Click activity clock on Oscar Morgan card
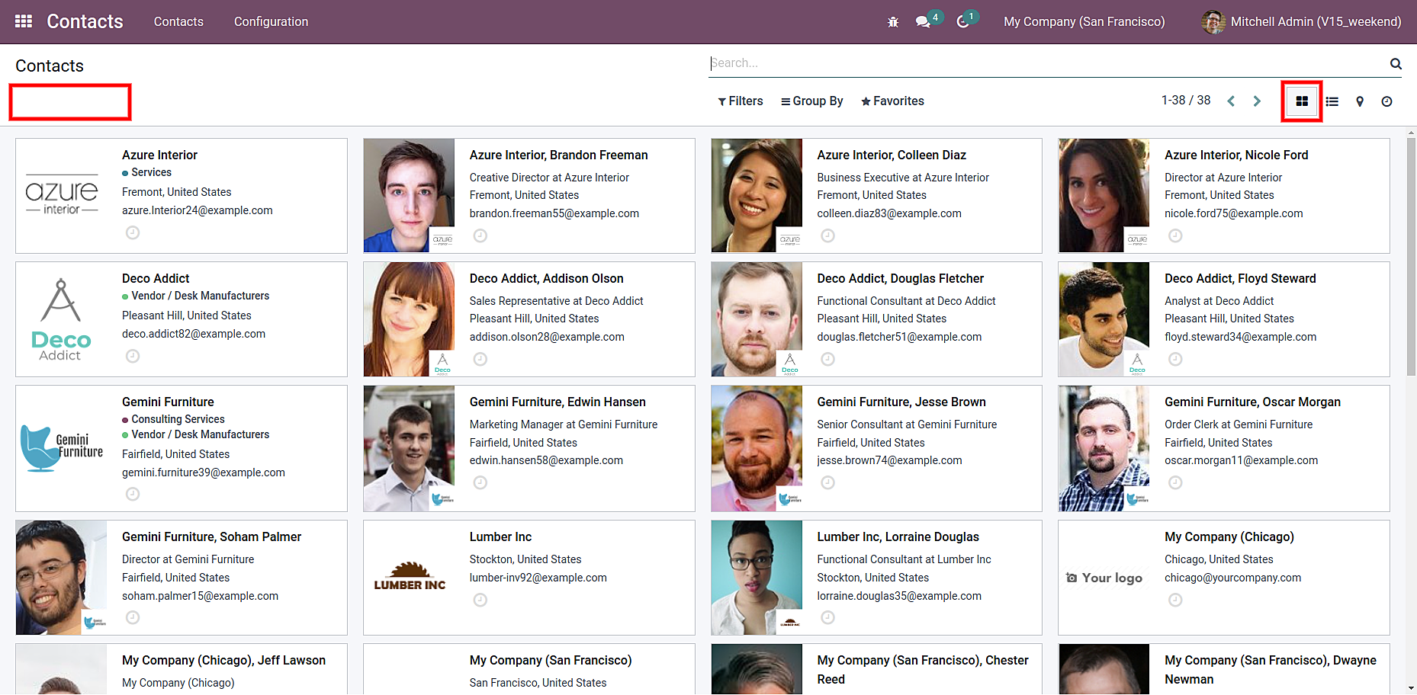The height and width of the screenshot is (695, 1417). (x=1176, y=482)
